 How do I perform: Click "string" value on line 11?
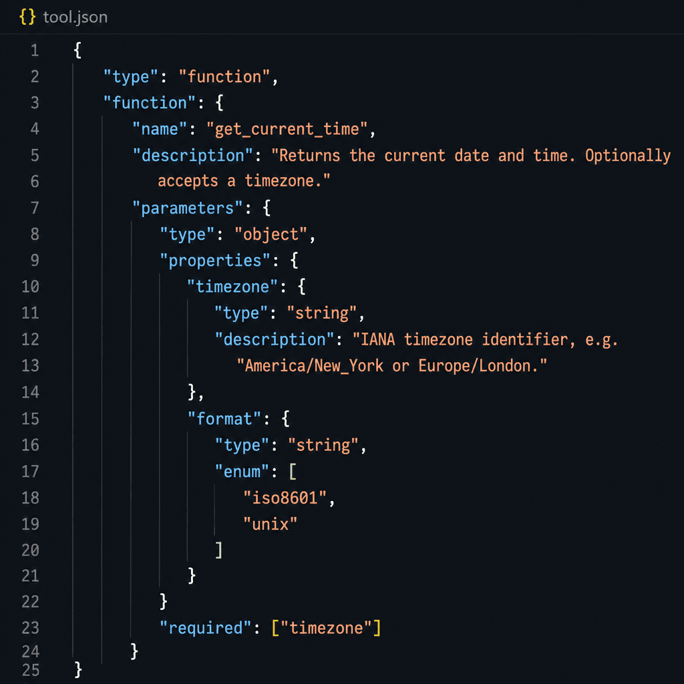(321, 313)
